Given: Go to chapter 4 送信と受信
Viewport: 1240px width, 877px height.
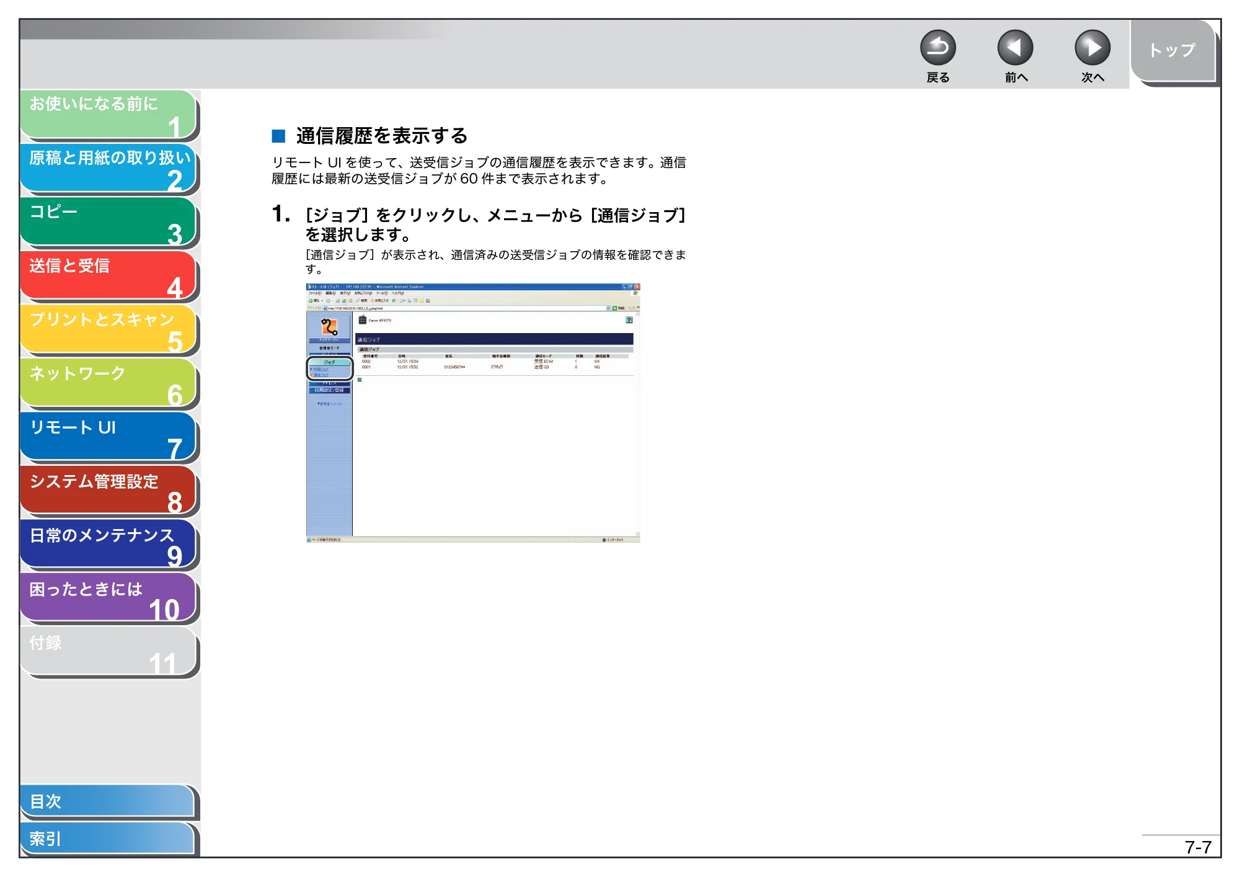Looking at the screenshot, I should 108,277.
